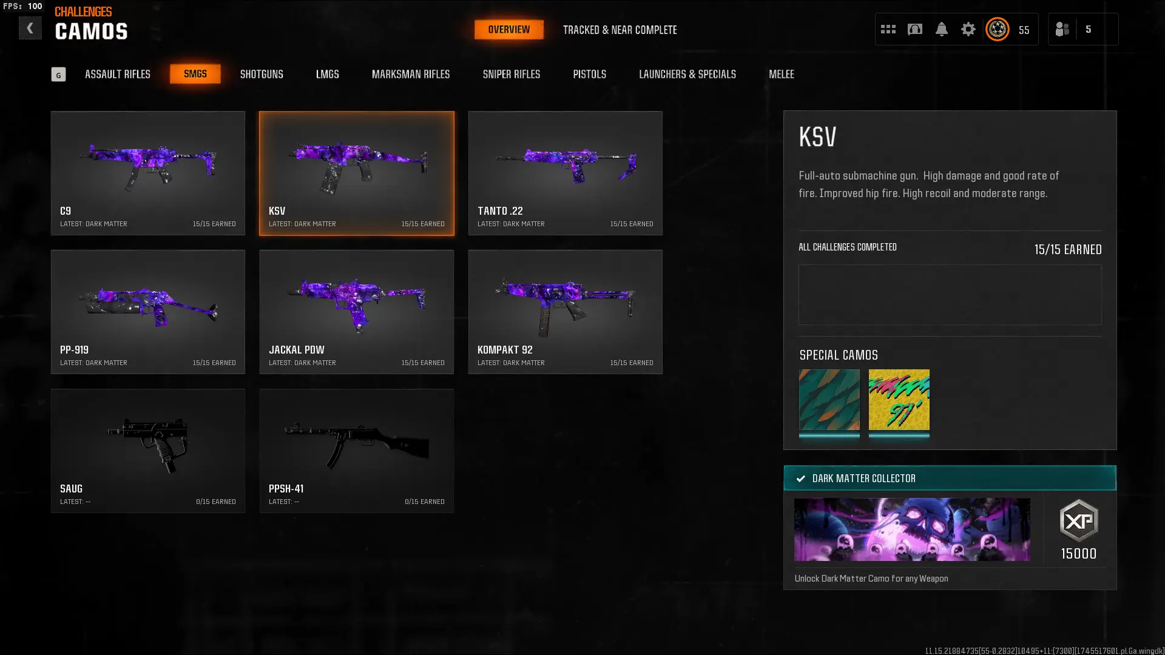This screenshot has height=655, width=1165.
Task: Select the Saug weapon card
Action: [148, 451]
